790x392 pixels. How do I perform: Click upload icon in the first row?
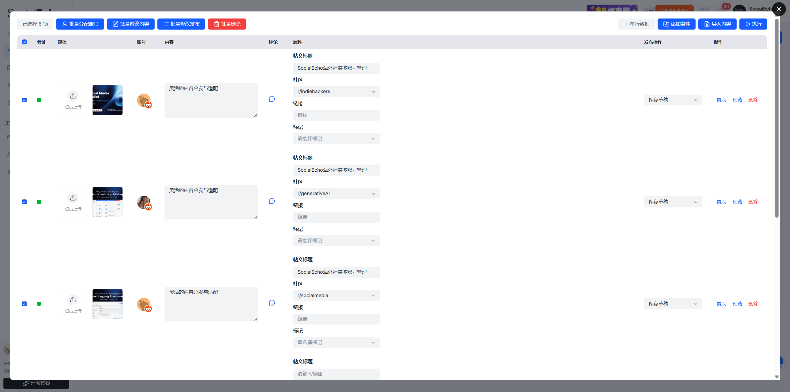(73, 96)
